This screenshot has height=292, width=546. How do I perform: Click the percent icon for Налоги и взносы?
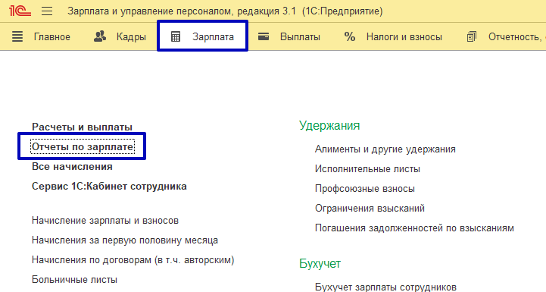point(350,36)
